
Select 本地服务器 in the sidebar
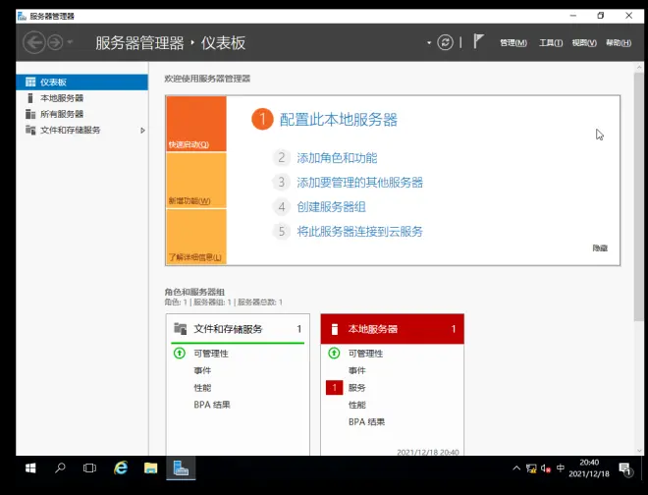tap(81, 98)
